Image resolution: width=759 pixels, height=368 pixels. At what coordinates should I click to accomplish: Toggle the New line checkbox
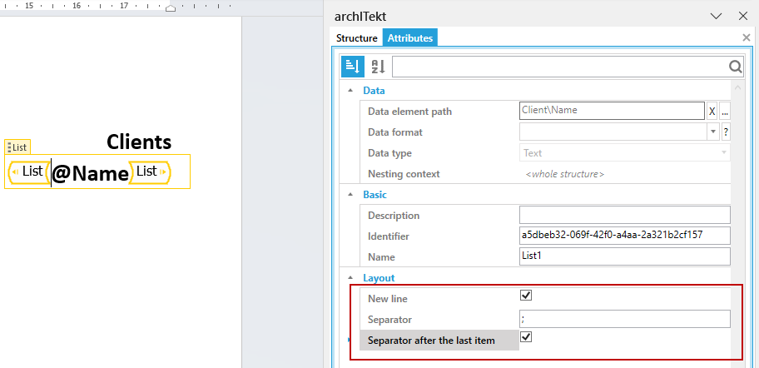point(526,295)
